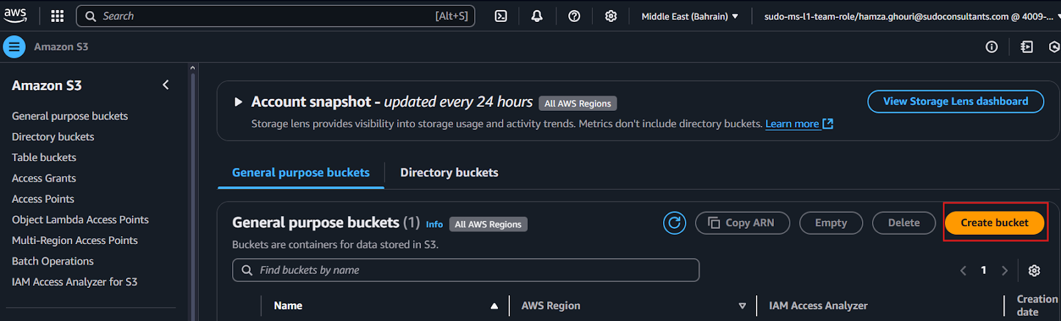Click the info circle icon near Amazon S3 header
The width and height of the screenshot is (1061, 321).
coord(991,47)
